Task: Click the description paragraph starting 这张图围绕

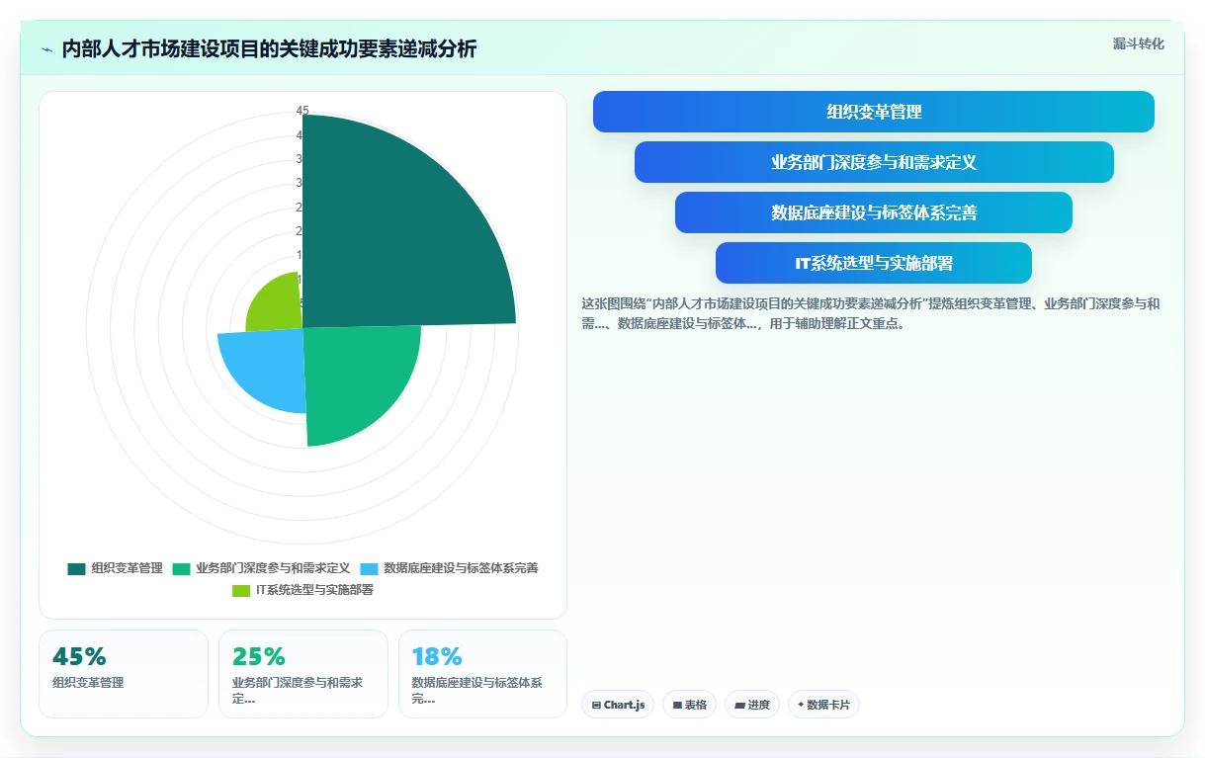Action: tap(871, 313)
